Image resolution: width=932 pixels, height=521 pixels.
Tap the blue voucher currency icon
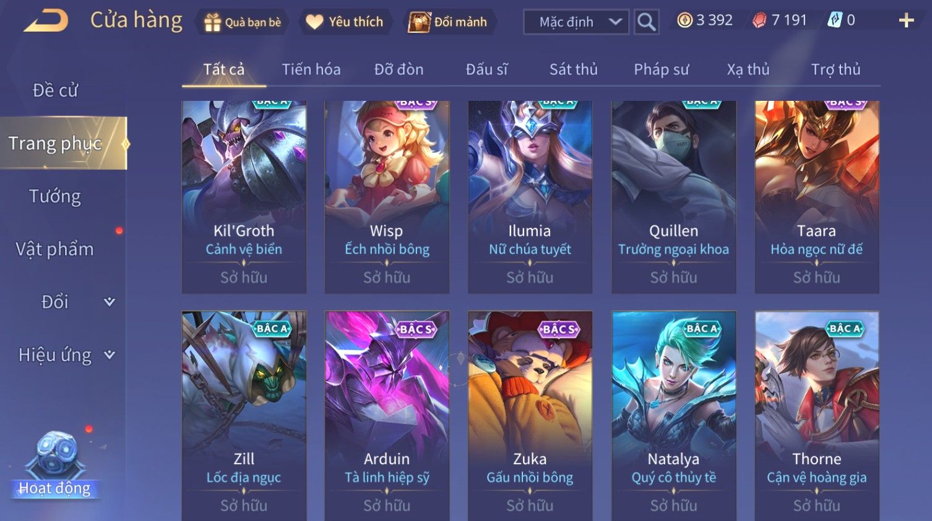pyautogui.click(x=835, y=20)
